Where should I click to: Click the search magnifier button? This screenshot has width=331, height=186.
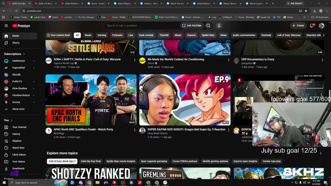[x=208, y=26]
